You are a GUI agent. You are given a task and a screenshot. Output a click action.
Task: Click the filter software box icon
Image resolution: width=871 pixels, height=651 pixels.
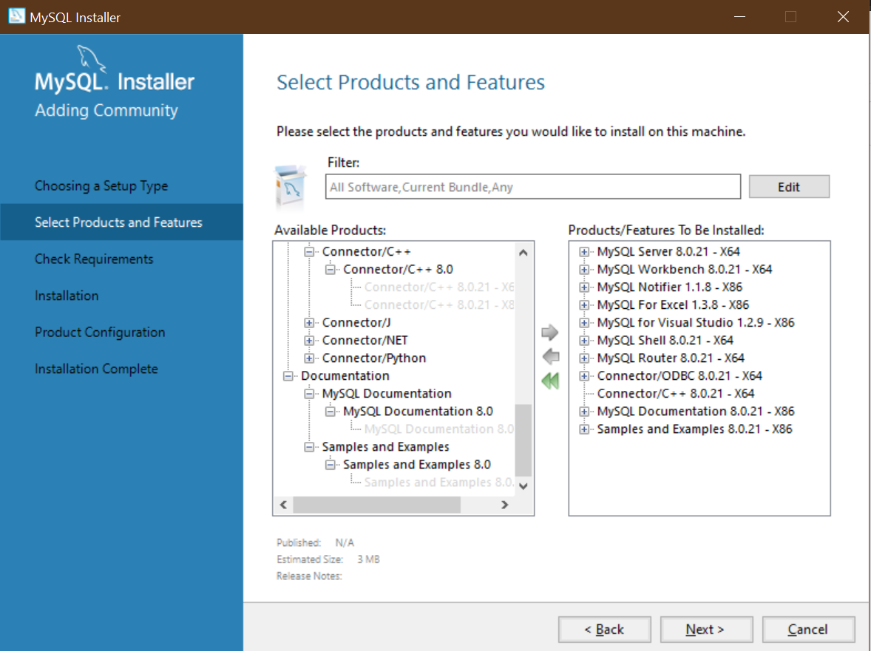(291, 186)
